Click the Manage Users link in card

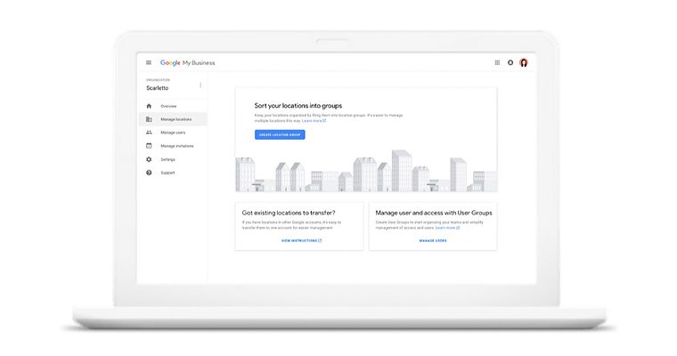click(x=433, y=241)
